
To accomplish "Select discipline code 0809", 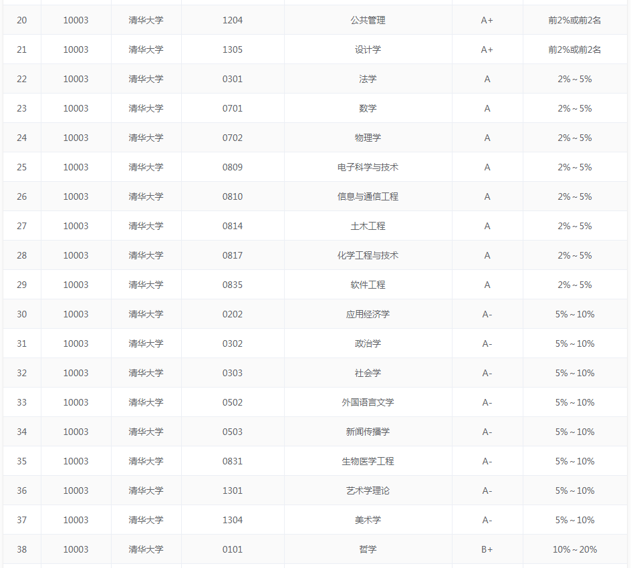I will coord(233,167).
